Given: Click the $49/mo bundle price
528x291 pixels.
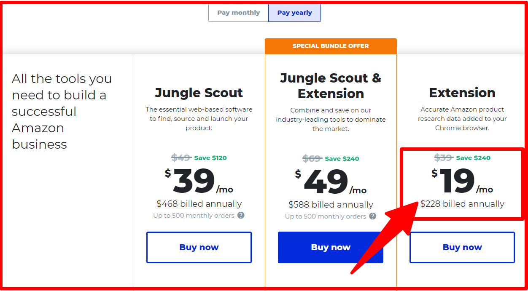Looking at the screenshot, I should click(331, 183).
